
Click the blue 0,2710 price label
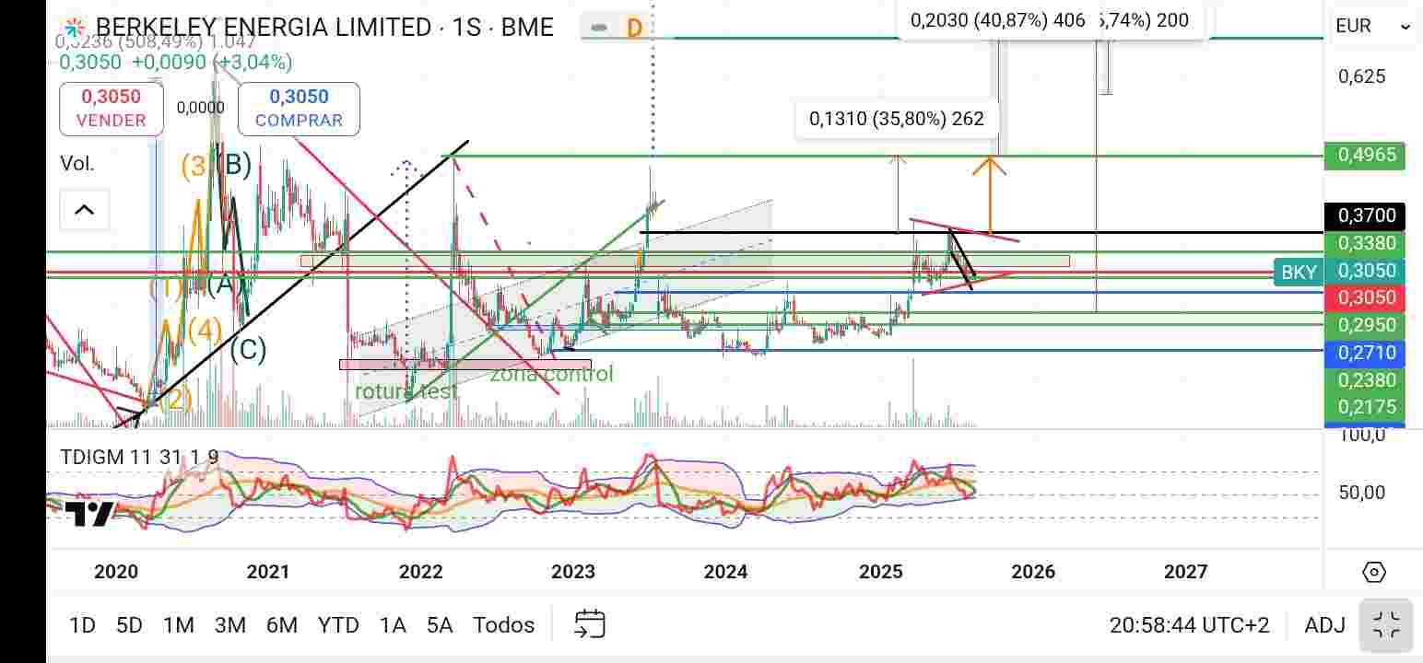click(1365, 353)
